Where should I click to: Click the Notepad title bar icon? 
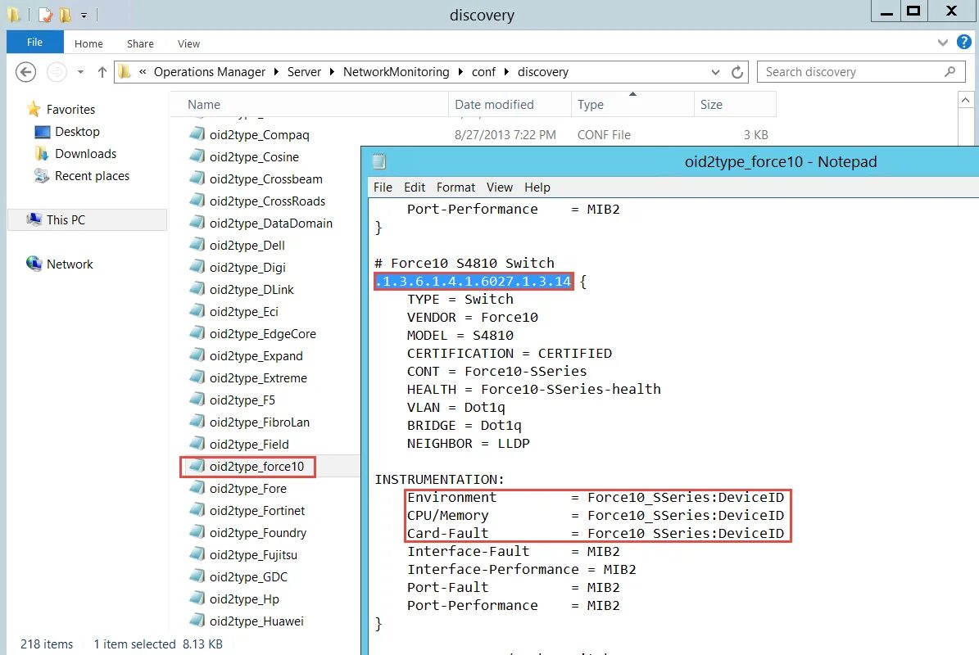coord(379,162)
